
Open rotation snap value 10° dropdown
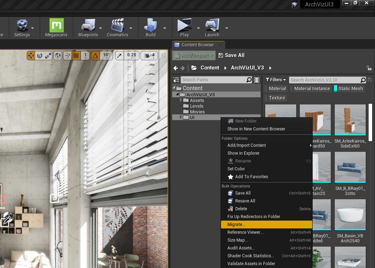click(106, 56)
